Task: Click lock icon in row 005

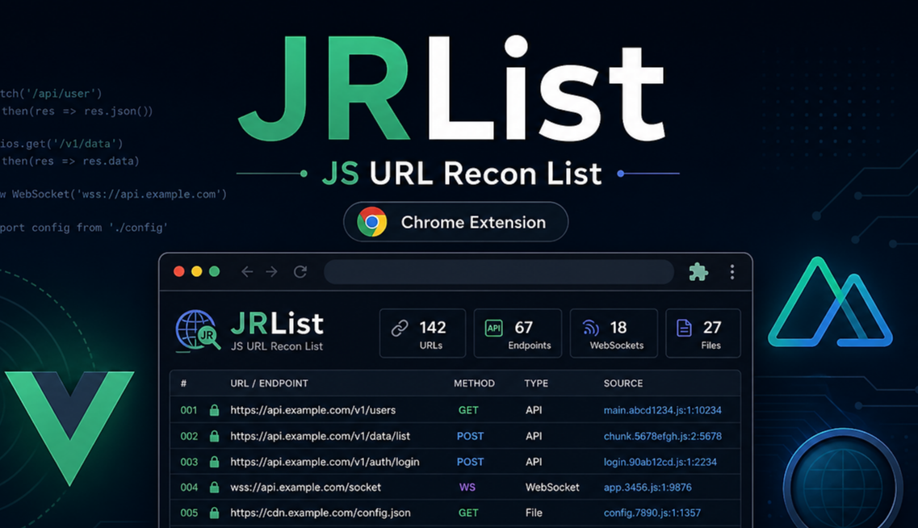Action: click(214, 513)
